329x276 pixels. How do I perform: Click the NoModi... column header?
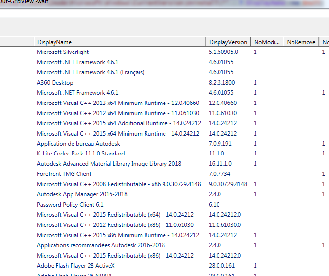click(x=267, y=42)
